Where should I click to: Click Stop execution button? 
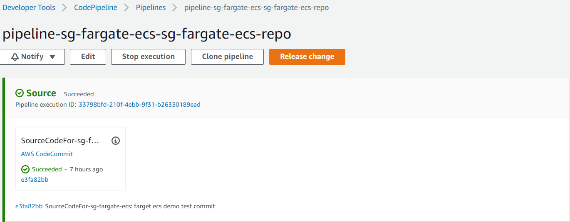coord(148,57)
